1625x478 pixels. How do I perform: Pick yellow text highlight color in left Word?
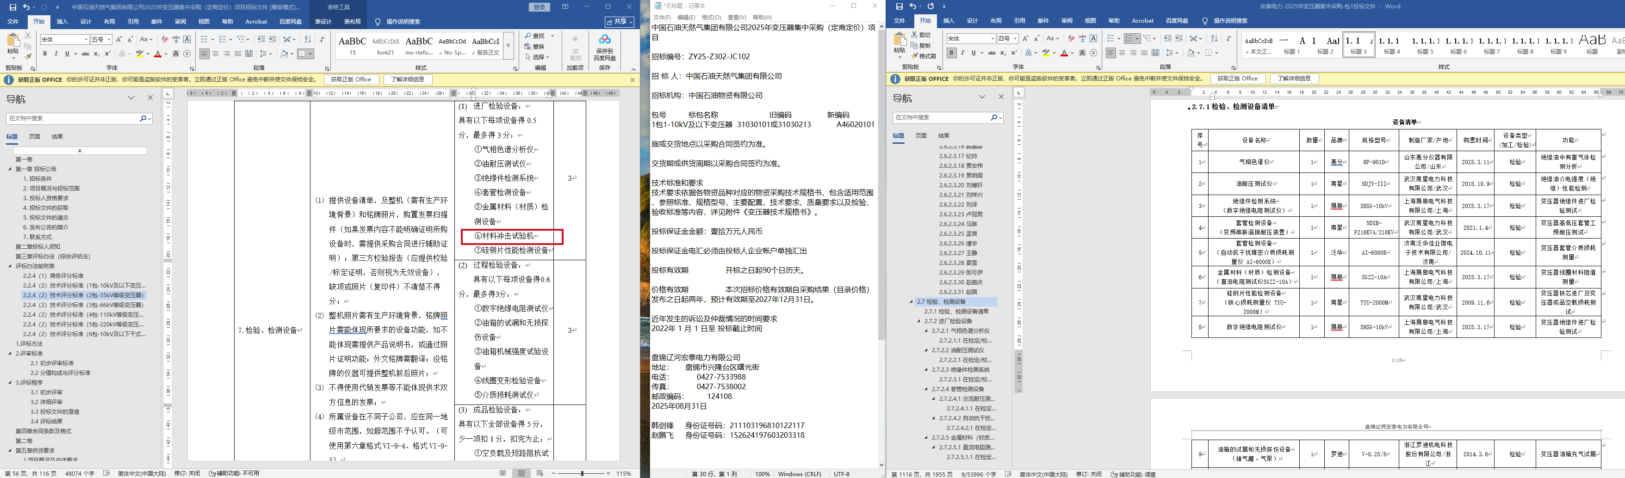coord(139,54)
